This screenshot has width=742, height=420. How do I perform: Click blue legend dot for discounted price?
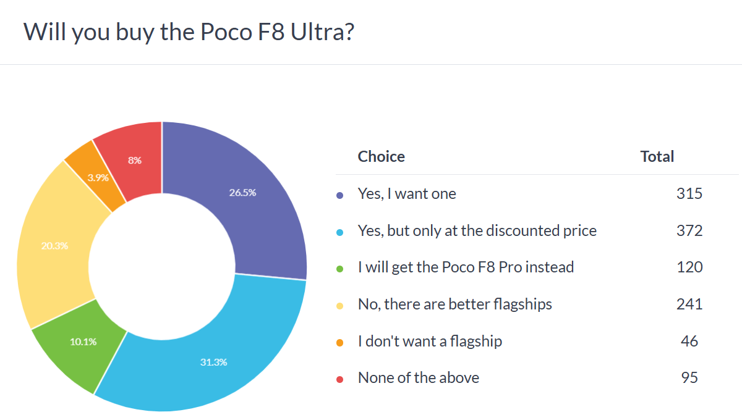coord(339,232)
